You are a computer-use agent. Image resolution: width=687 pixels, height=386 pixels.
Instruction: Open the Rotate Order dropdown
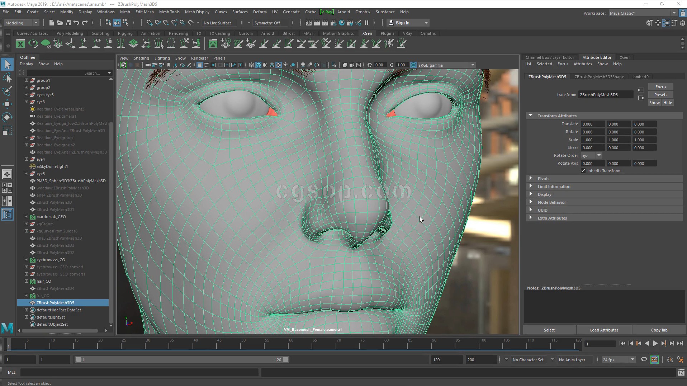(x=591, y=155)
